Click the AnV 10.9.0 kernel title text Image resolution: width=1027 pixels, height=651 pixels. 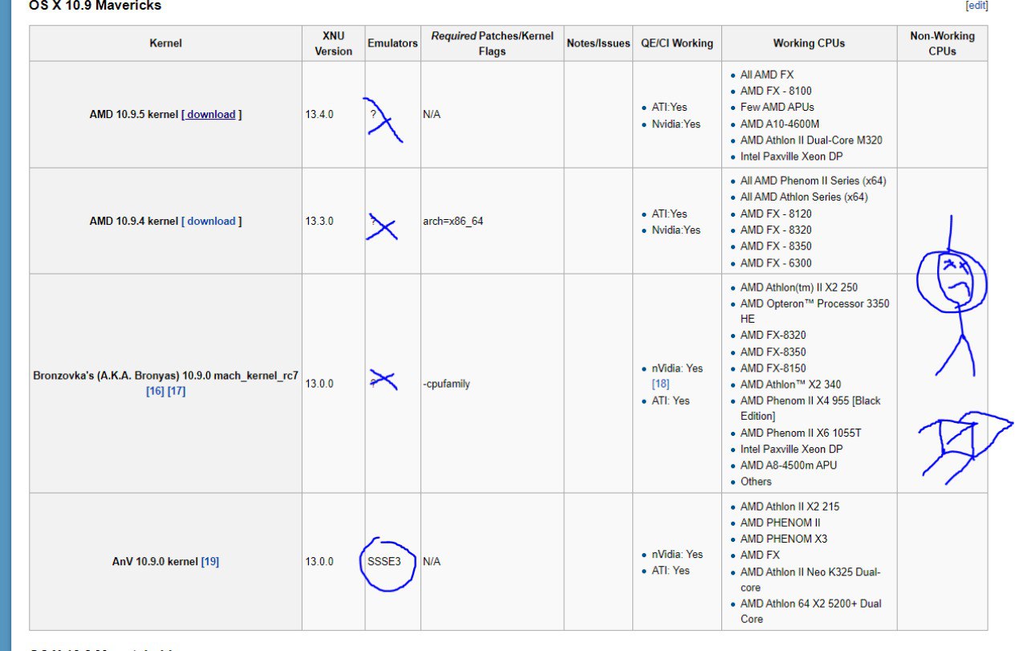point(155,561)
